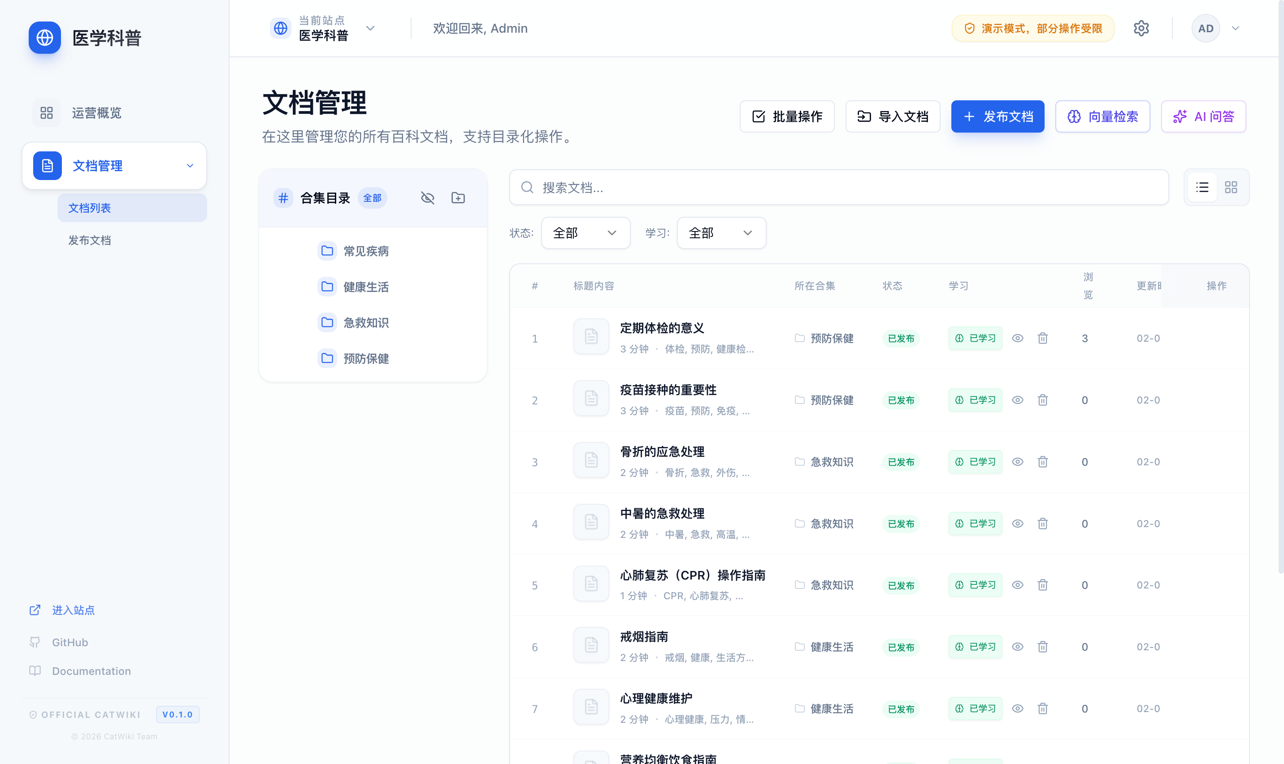The image size is (1284, 764).
Task: Click the 演示模式 notice badge
Action: point(1032,28)
